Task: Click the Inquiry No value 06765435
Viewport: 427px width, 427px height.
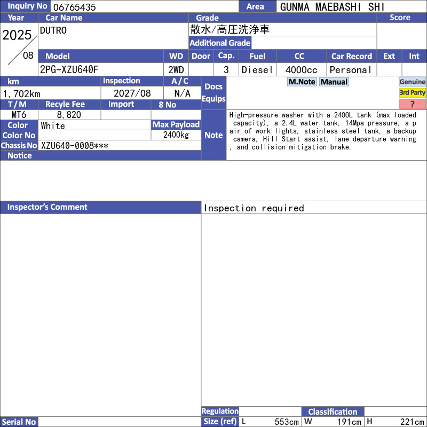Action: pyautogui.click(x=74, y=7)
